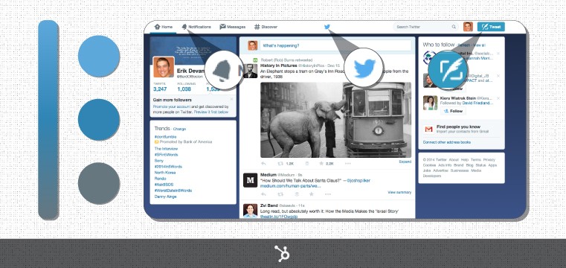Click the What's happening compose box
Screen dimensions: 566x268
click(335, 45)
